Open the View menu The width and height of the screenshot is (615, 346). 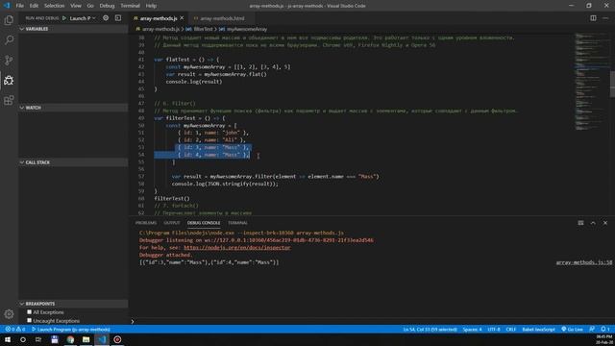tap(76, 6)
